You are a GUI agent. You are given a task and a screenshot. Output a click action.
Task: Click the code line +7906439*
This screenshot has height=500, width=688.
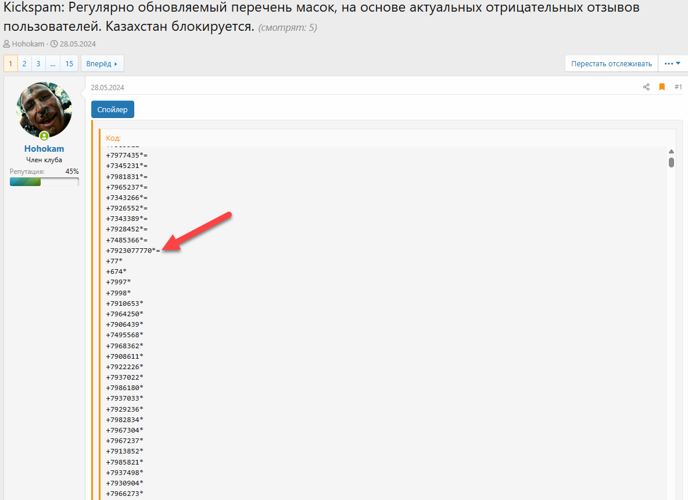point(124,324)
